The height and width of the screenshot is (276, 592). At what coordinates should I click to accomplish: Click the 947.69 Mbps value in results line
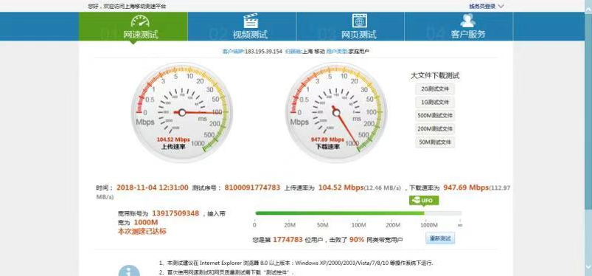(x=466, y=187)
